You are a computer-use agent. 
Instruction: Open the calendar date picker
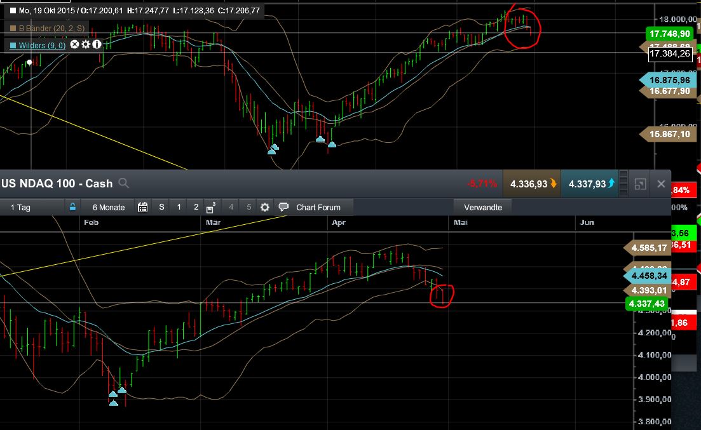coord(142,206)
